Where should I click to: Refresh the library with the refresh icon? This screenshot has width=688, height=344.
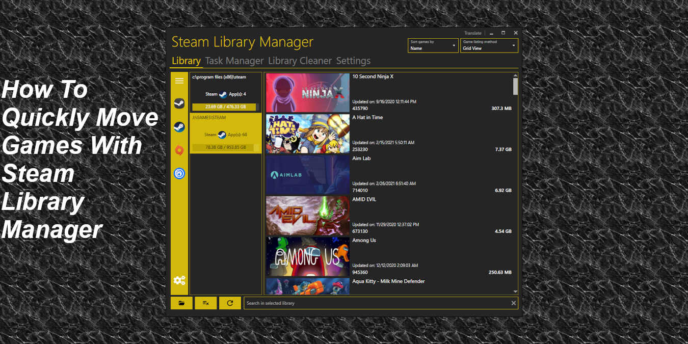click(230, 303)
